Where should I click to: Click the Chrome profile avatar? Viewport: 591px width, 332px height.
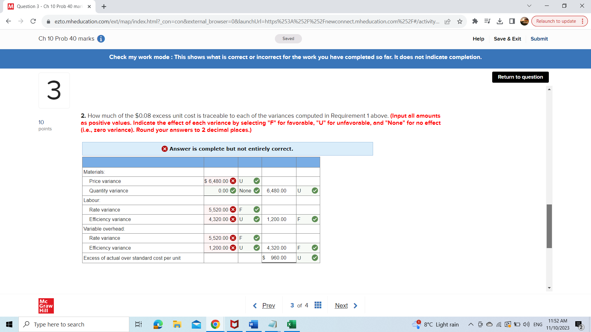(524, 21)
